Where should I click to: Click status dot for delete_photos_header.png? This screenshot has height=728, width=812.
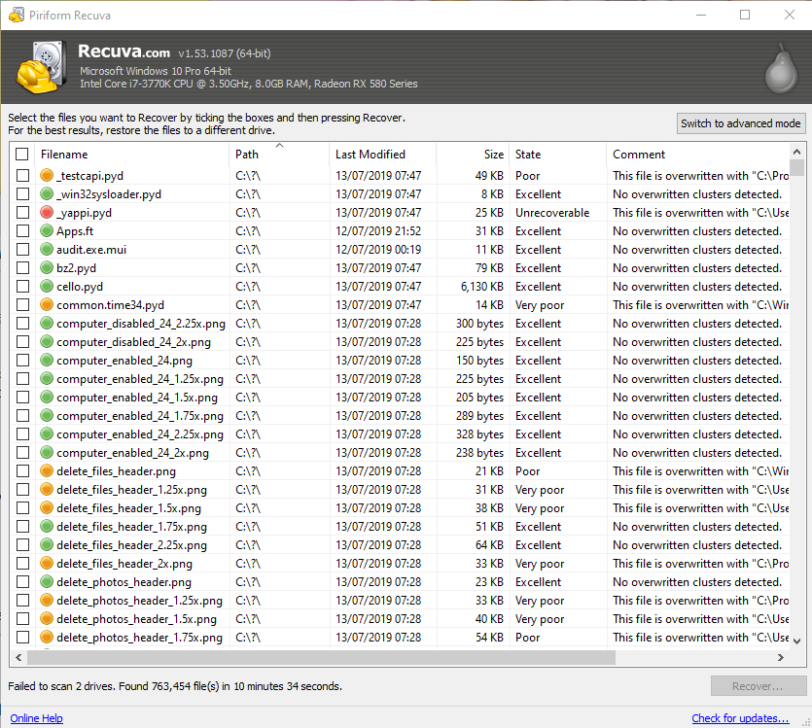(47, 581)
